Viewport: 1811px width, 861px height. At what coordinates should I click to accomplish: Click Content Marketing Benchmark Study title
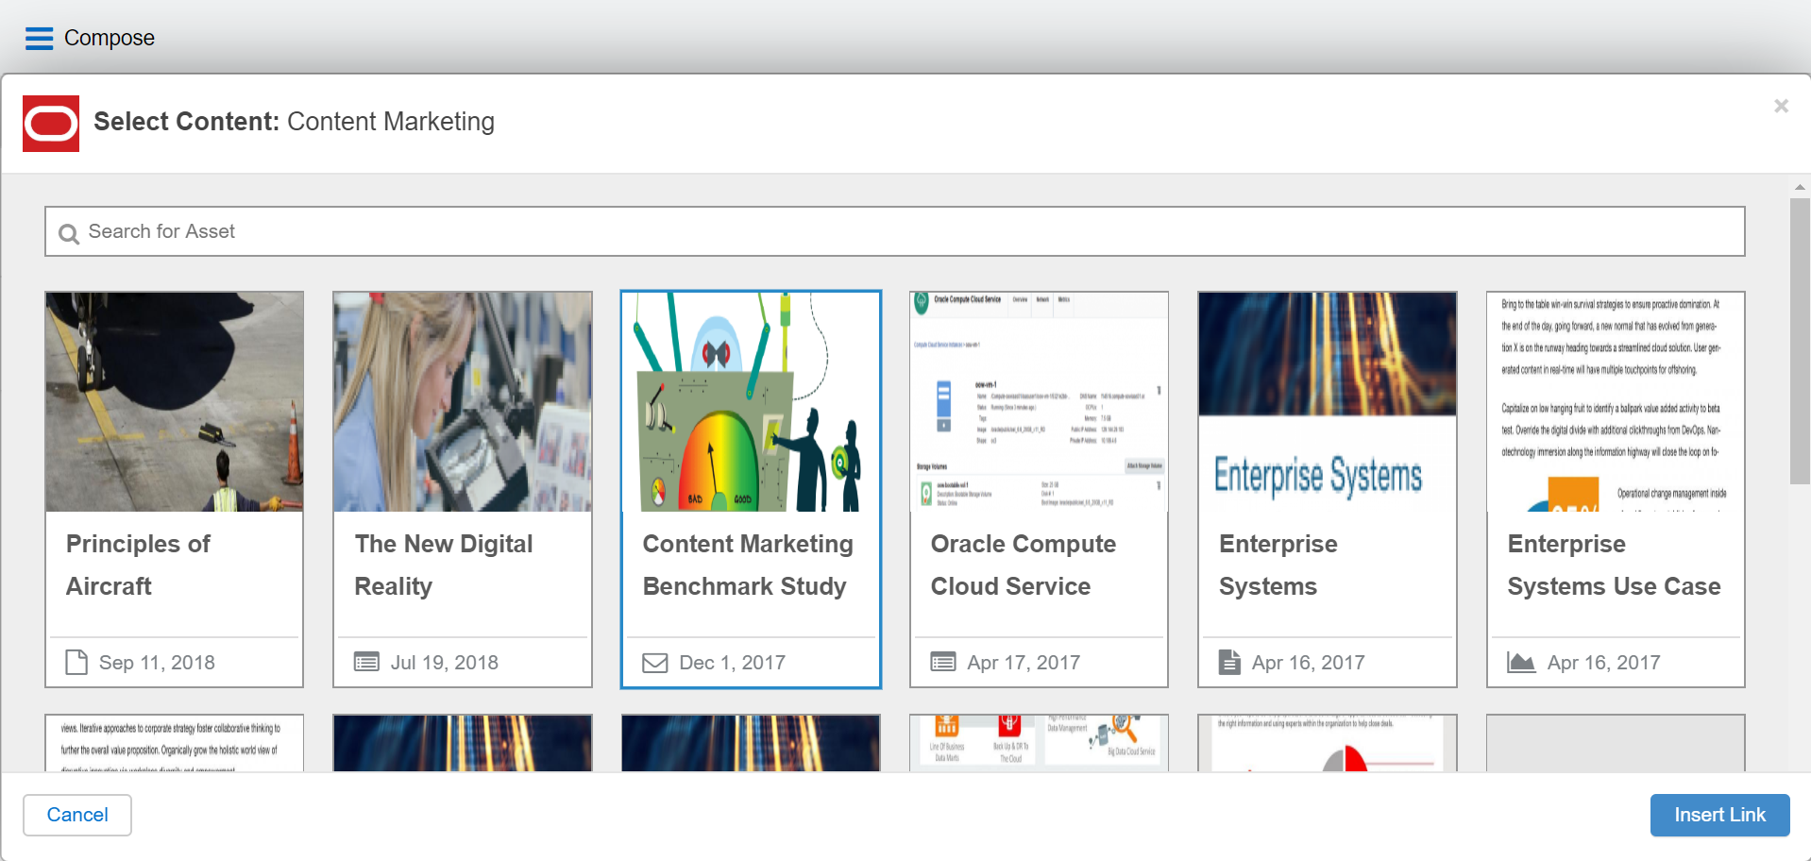point(748,565)
